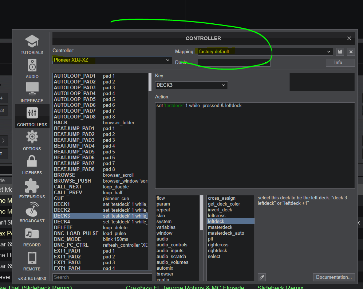Screen dimensions: 363x289
Task: Select the CALL_PREV loop_half row
Action: [100, 192]
